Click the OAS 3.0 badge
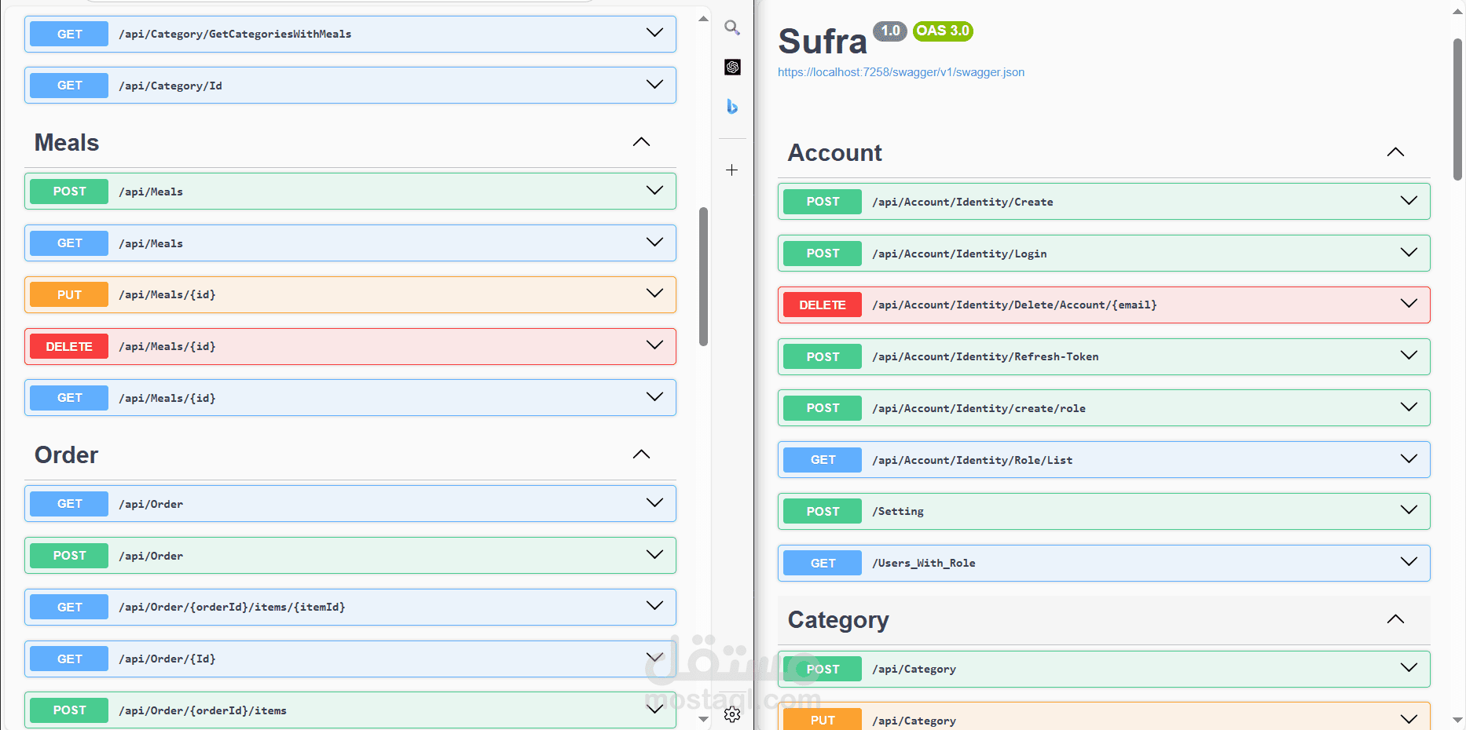Screen dimensions: 1466x730 pyautogui.click(x=943, y=31)
